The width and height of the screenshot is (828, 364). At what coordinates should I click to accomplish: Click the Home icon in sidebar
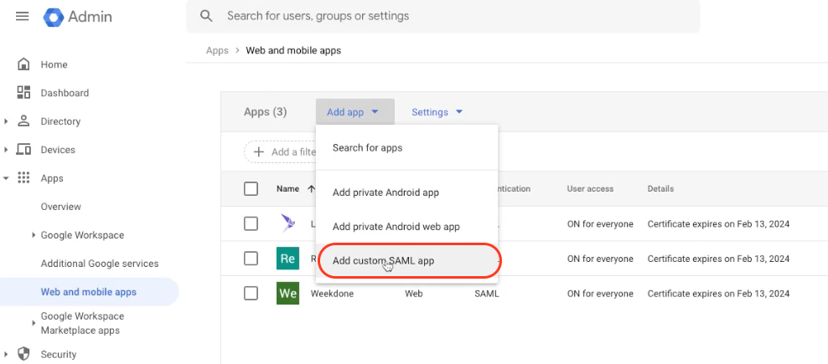pos(23,64)
